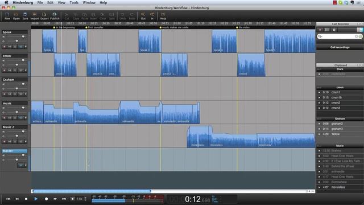Screen dimensions: 364x205
Task: Open the View menu
Action: [61, 2]
